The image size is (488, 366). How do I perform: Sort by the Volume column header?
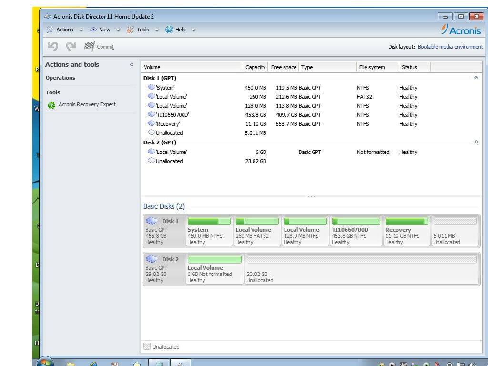coord(192,67)
